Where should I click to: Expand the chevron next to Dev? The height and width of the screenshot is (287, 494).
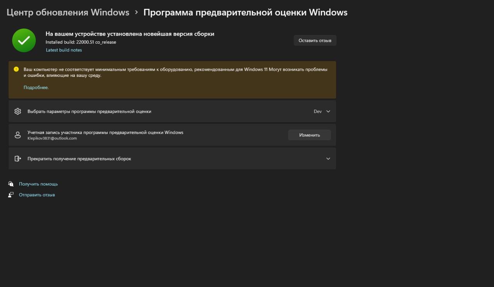click(x=328, y=111)
